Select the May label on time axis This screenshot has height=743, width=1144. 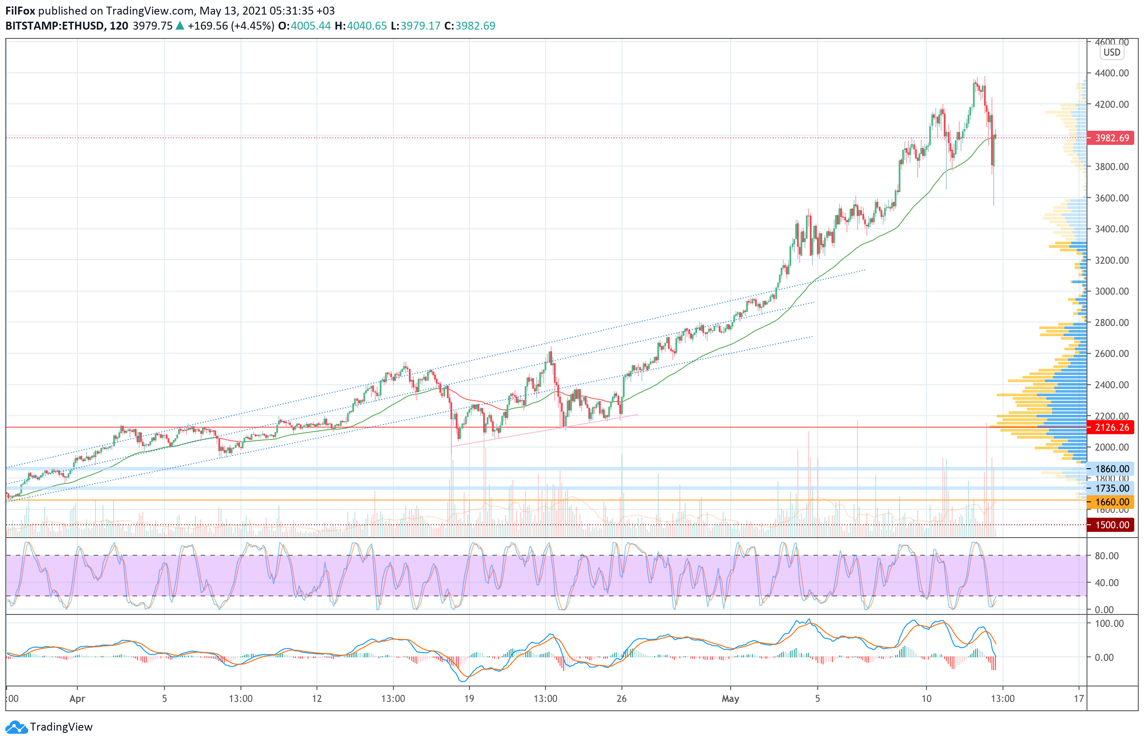click(730, 699)
